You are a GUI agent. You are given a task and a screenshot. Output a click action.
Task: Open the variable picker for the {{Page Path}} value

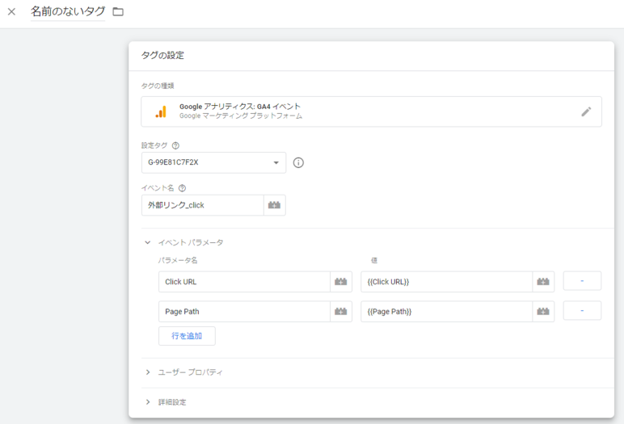[543, 312]
